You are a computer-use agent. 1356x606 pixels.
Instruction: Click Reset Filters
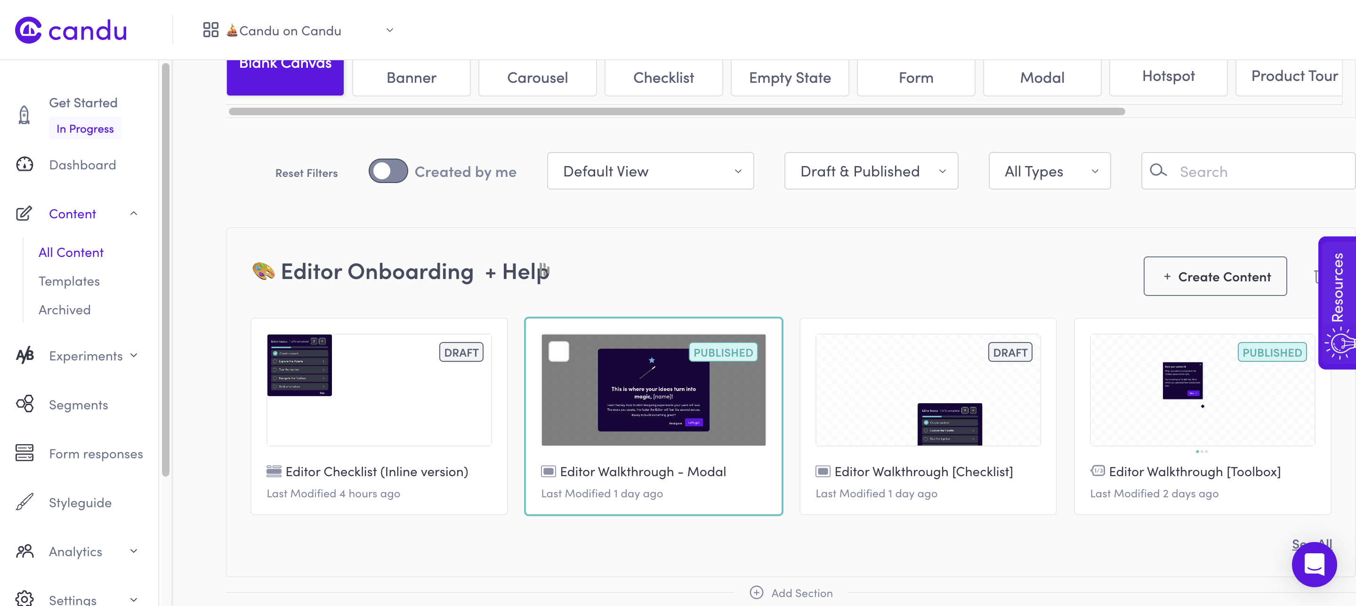[x=307, y=172]
